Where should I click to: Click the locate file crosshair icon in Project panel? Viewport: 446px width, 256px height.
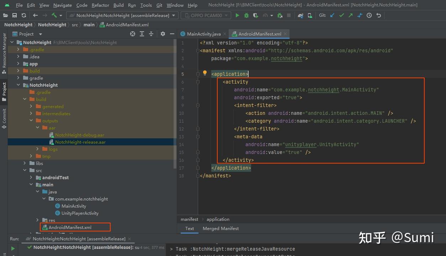(133, 34)
